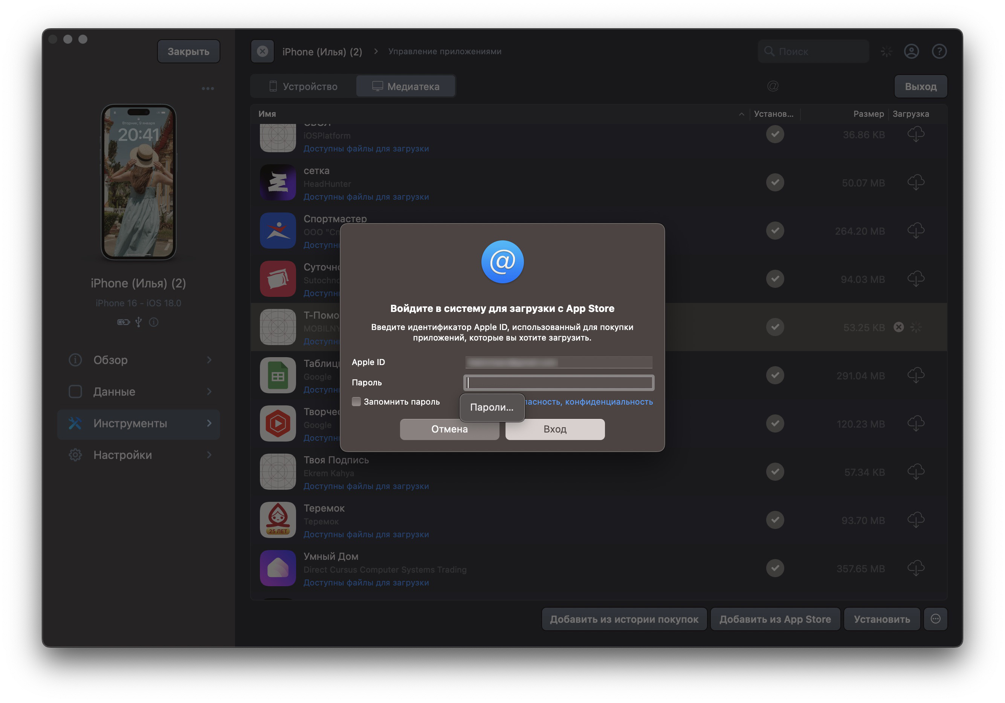The image size is (1005, 703).
Task: Download Спортмастер via cloud icon
Action: pyautogui.click(x=916, y=231)
